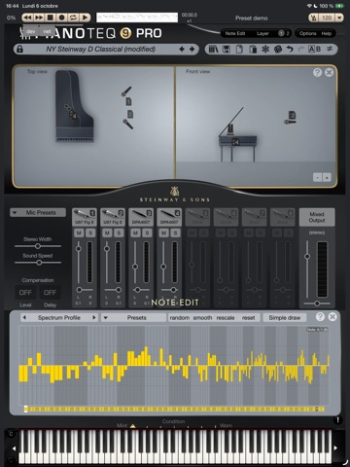
Task: Toggle loop playback
Action: [x=73, y=18]
